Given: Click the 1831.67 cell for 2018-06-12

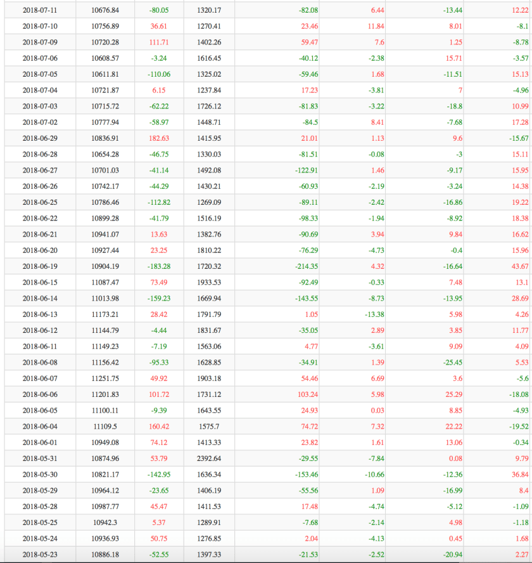Looking at the screenshot, I should [209, 330].
